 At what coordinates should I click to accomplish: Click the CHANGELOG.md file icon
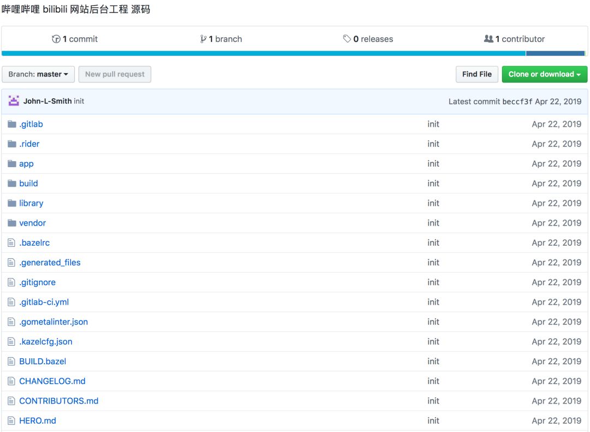[11, 381]
